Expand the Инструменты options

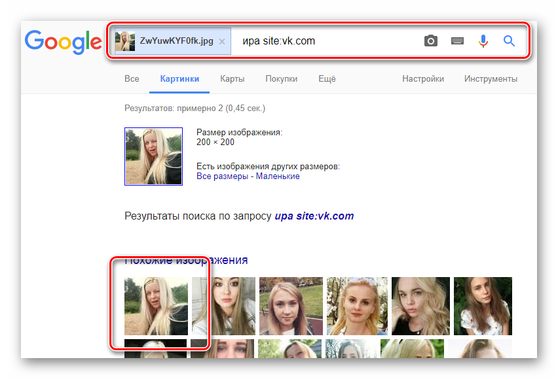click(x=491, y=79)
